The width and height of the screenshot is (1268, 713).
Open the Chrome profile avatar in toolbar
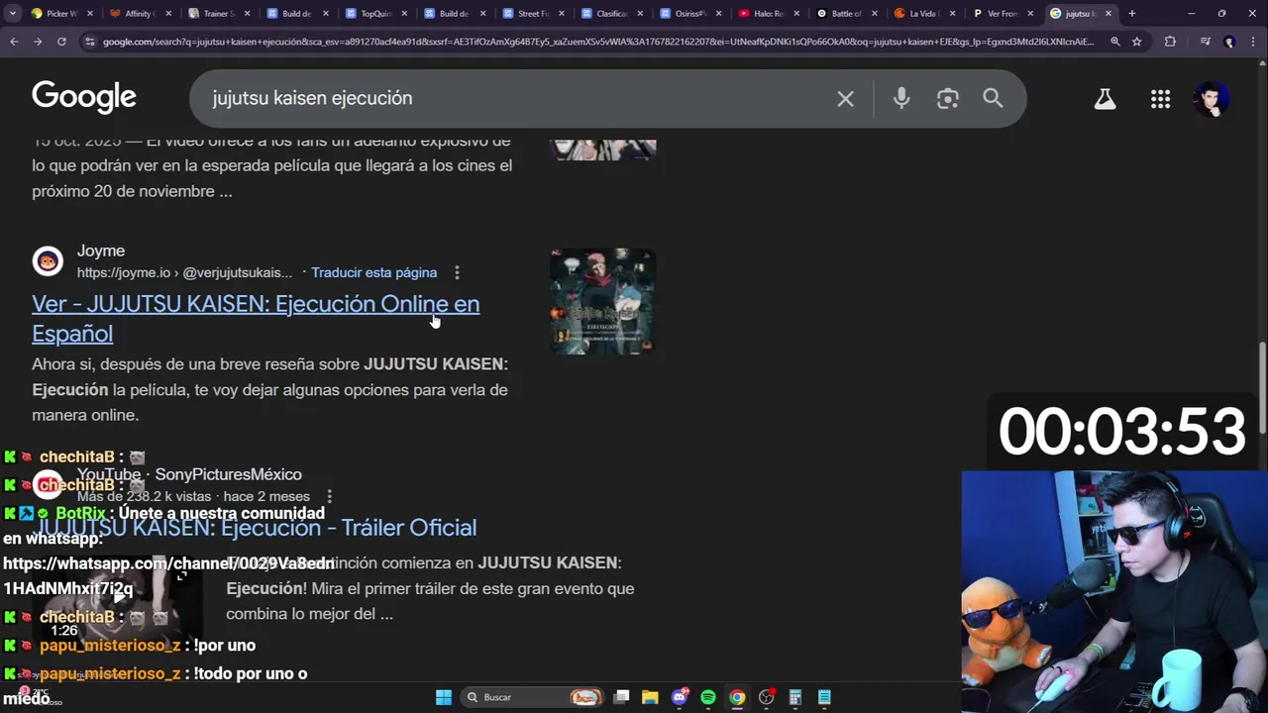pyautogui.click(x=1229, y=42)
